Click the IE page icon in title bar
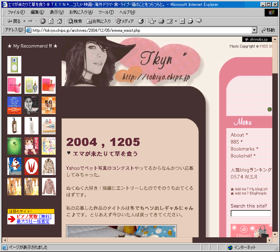The width and height of the screenshot is (280, 252). click(x=4, y=4)
